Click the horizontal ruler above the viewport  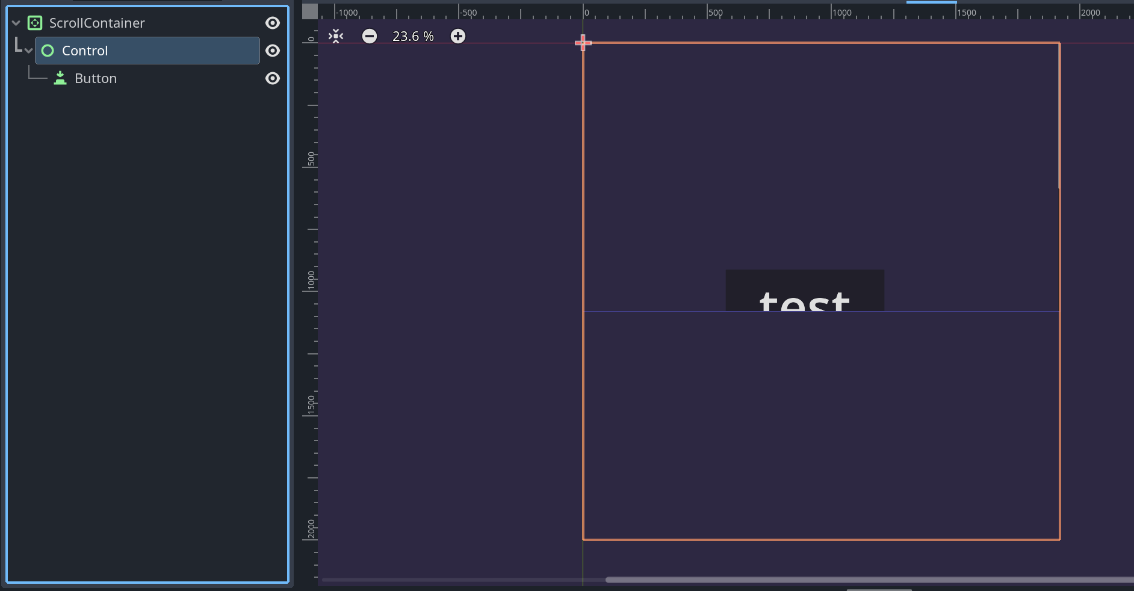click(x=722, y=11)
